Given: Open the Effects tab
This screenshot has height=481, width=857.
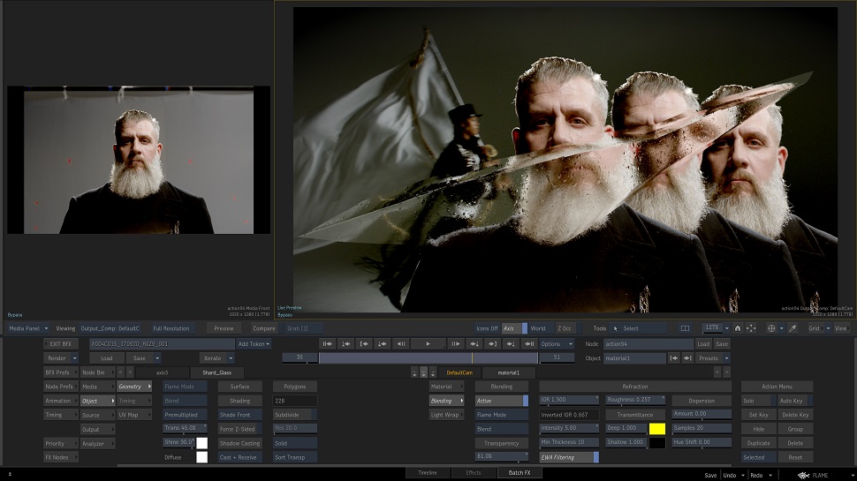Looking at the screenshot, I should (473, 473).
